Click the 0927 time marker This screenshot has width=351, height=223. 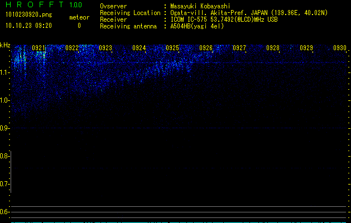(x=239, y=48)
